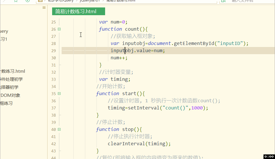
Task: Click 'inputobj.value=num;' on line 29
Action: (x=138, y=51)
